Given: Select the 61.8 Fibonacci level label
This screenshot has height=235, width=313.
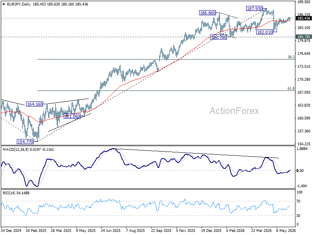Looking at the screenshot, I should pyautogui.click(x=291, y=89).
